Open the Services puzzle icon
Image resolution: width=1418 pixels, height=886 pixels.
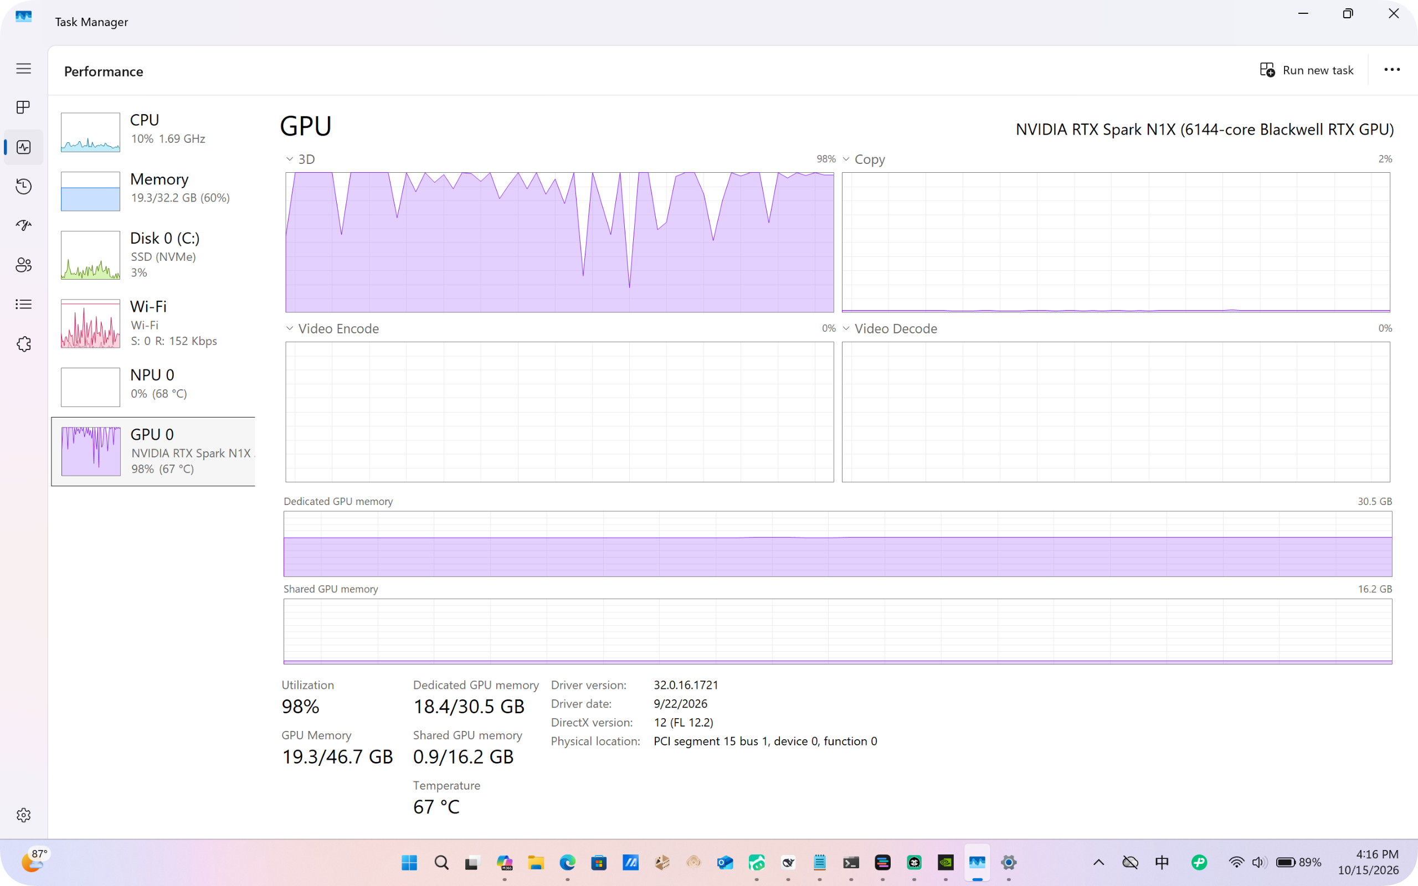click(23, 344)
